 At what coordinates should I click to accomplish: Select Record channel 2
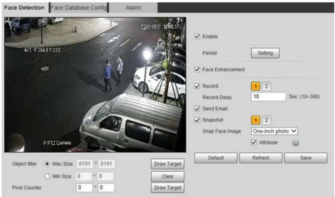(x=267, y=86)
